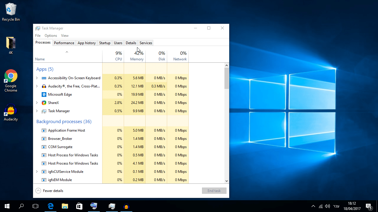Open the Options menu
Screen dimensions: 378x212
[51, 36]
